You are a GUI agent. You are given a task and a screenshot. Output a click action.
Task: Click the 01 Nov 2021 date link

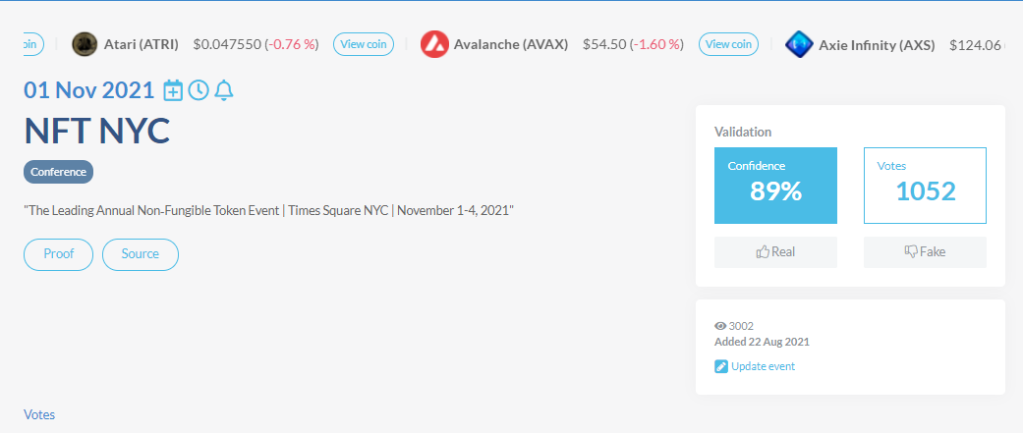point(89,90)
